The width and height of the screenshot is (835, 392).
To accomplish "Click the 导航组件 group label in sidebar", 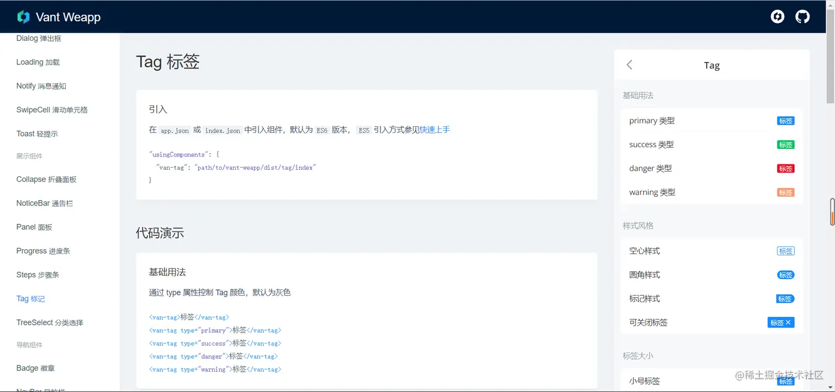I will click(x=29, y=345).
